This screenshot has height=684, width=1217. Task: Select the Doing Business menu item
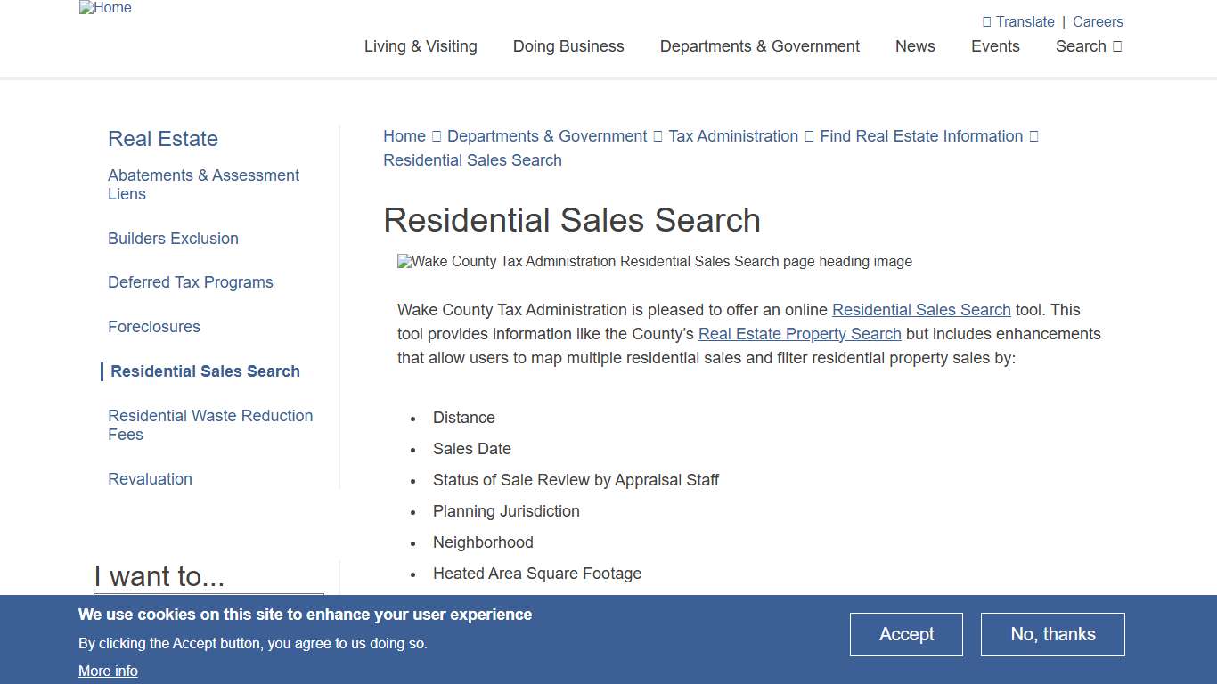pyautogui.click(x=568, y=46)
